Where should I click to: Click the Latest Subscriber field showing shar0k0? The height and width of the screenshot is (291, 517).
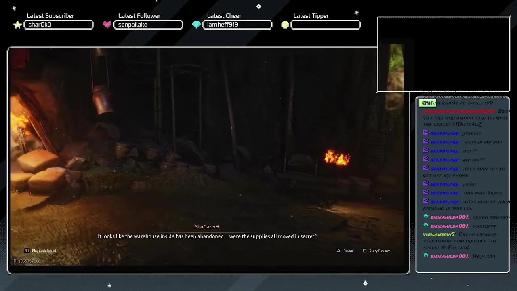click(x=59, y=25)
